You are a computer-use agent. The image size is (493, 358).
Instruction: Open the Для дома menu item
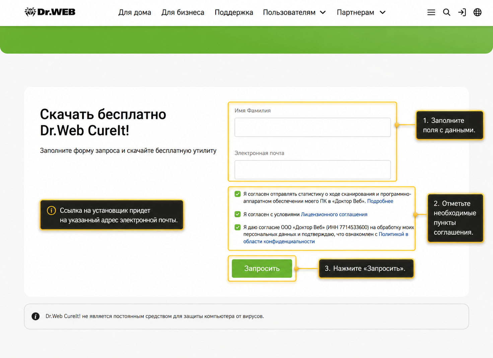tap(135, 12)
